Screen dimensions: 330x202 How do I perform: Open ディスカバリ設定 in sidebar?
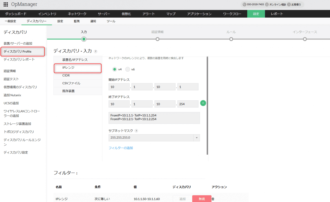[16, 152]
